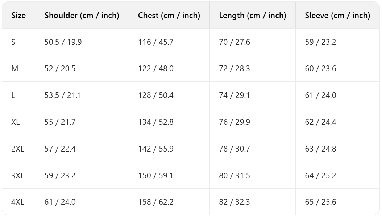The image size is (382, 217).
Task: Click the Length (cm / inch) header
Action: click(x=252, y=16)
